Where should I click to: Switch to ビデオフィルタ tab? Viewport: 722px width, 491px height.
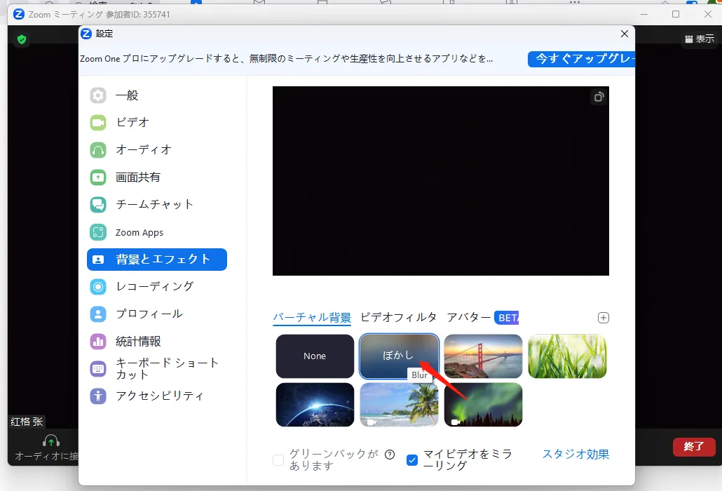tap(398, 317)
